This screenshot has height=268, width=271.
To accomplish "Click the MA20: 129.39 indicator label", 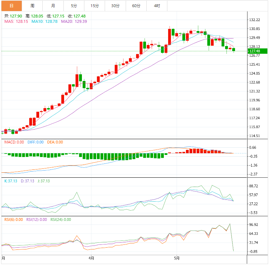I will click(x=74, y=21).
